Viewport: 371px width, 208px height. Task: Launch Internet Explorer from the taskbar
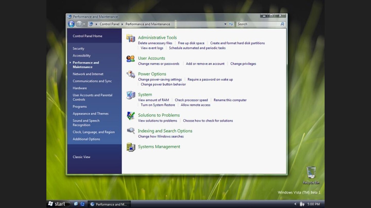pos(82,204)
